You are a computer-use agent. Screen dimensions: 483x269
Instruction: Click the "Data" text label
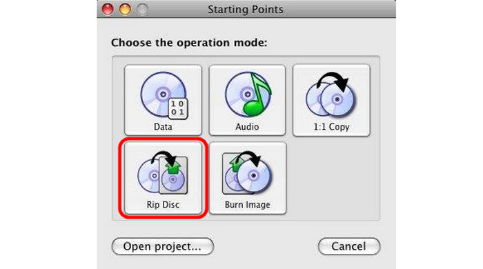(163, 127)
